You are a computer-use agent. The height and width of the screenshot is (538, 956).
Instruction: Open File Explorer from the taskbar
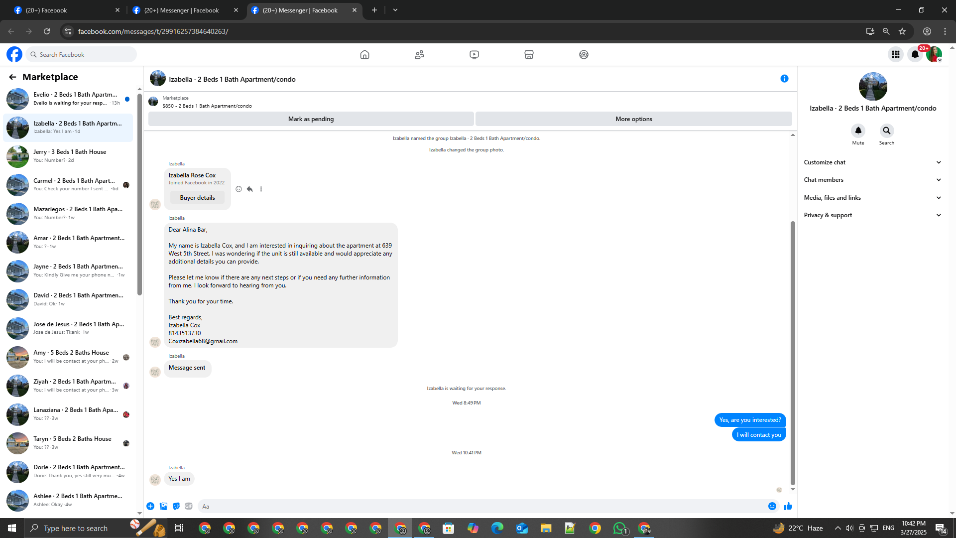click(x=546, y=528)
